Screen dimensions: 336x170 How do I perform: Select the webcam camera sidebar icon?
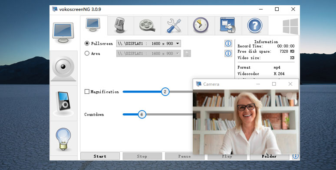click(x=63, y=68)
